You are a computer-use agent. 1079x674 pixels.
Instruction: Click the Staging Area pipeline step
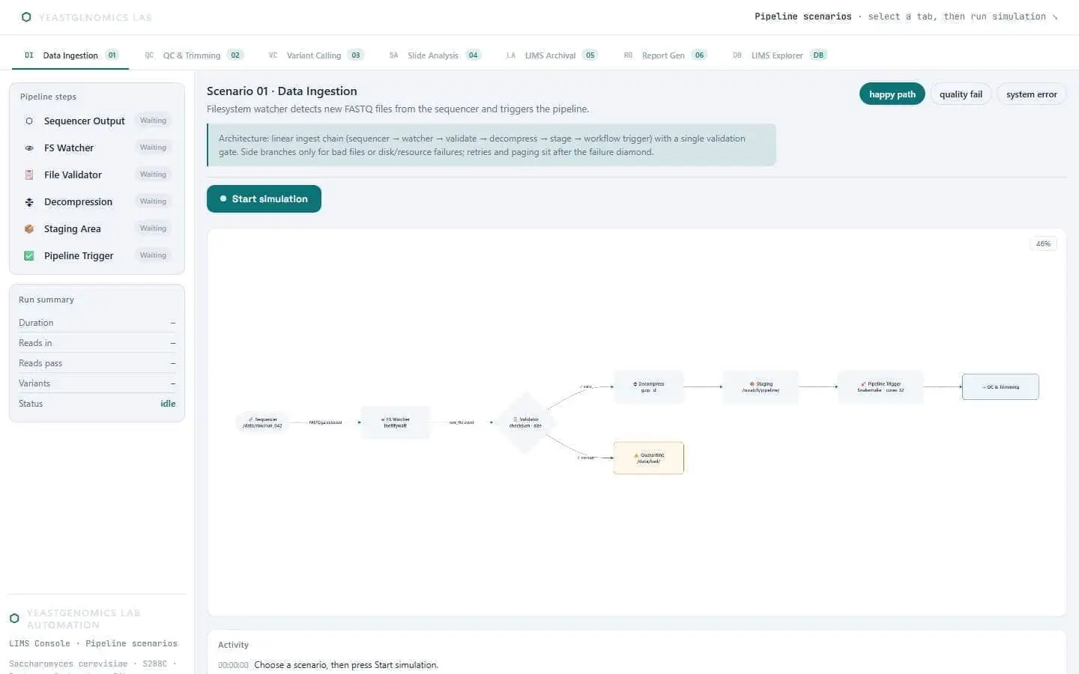[x=97, y=228]
